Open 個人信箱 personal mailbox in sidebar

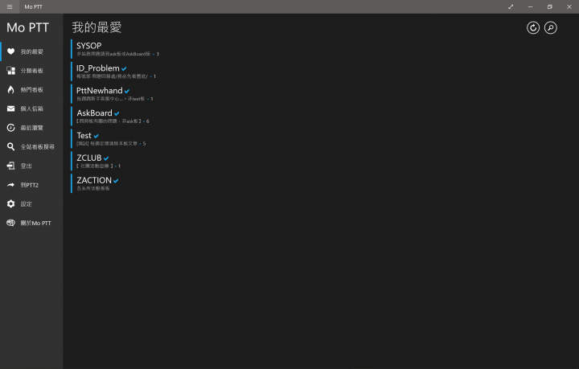[31, 109]
